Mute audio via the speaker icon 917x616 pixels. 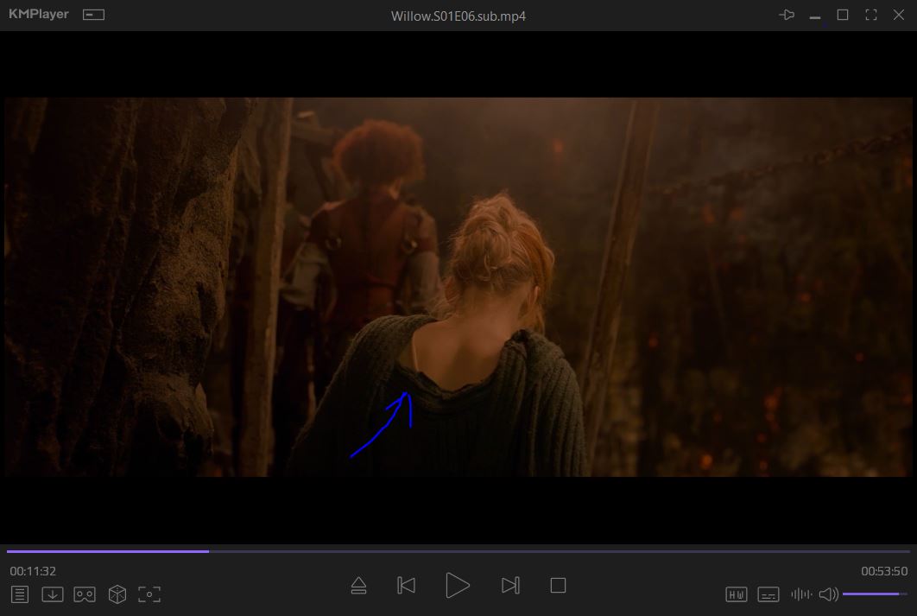(828, 594)
